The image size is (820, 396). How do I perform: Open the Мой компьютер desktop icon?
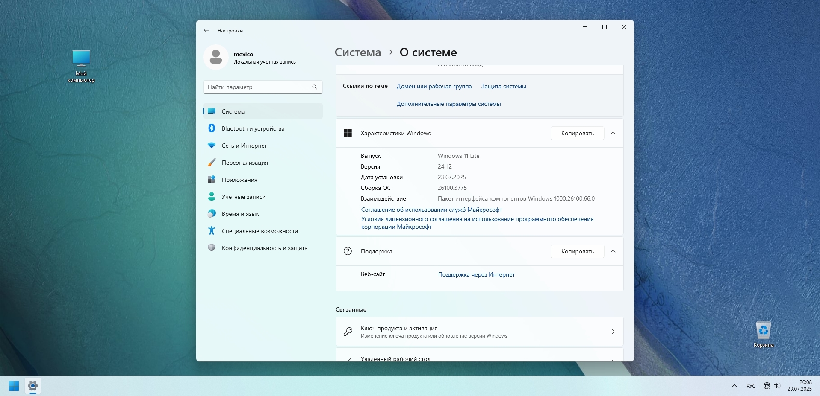81,66
